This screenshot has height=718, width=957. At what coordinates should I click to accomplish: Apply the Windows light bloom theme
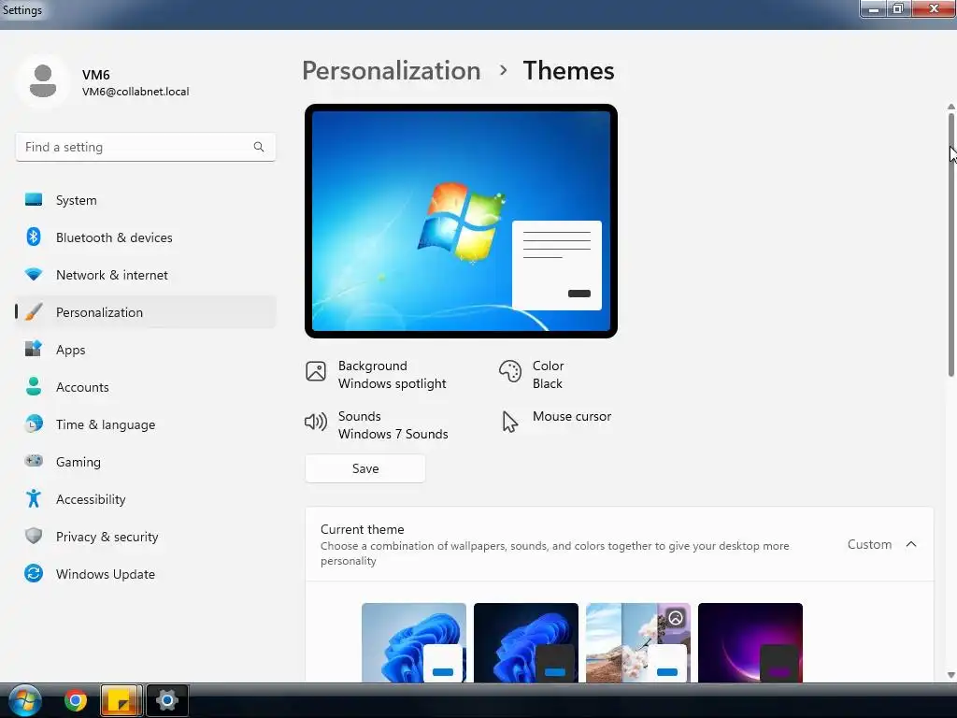[414, 642]
